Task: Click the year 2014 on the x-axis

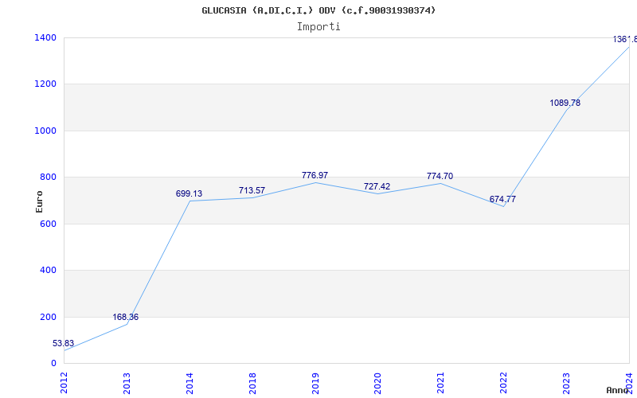Action: pos(190,383)
